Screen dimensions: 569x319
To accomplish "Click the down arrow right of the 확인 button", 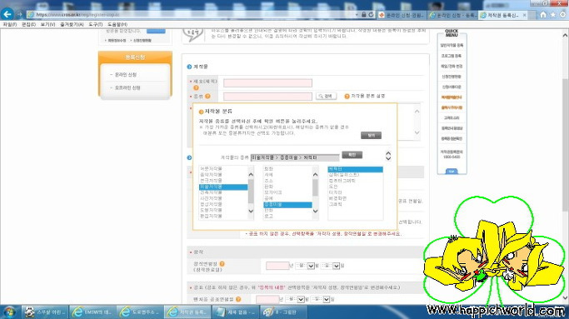I will 388,158.
